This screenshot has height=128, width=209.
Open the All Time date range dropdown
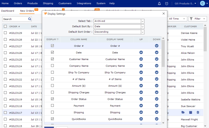177,19
